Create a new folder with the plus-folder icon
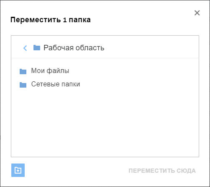The image size is (210, 187). (18, 170)
